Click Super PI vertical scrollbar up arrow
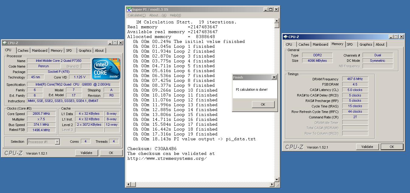 [x=277, y=21]
